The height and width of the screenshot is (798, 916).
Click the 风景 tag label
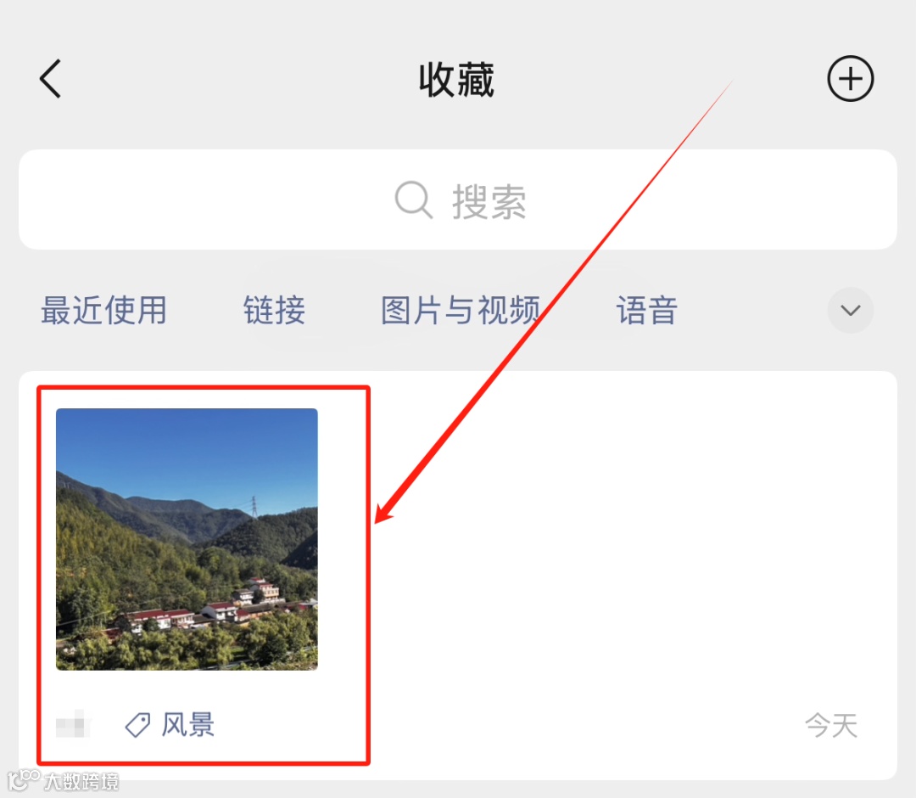pos(188,725)
